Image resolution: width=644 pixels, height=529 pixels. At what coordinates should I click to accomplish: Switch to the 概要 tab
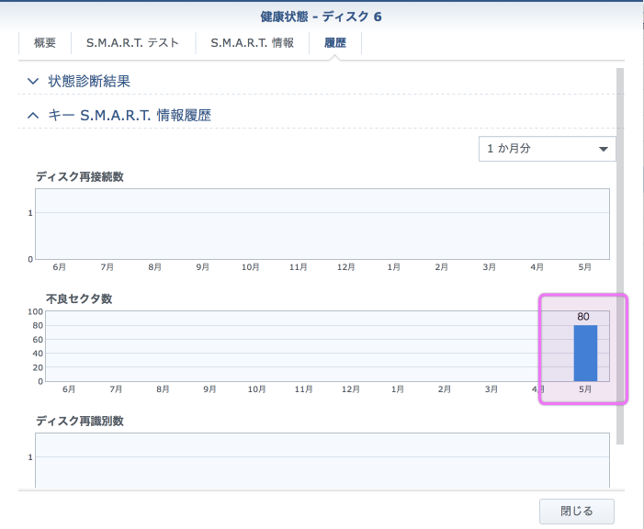pos(45,43)
